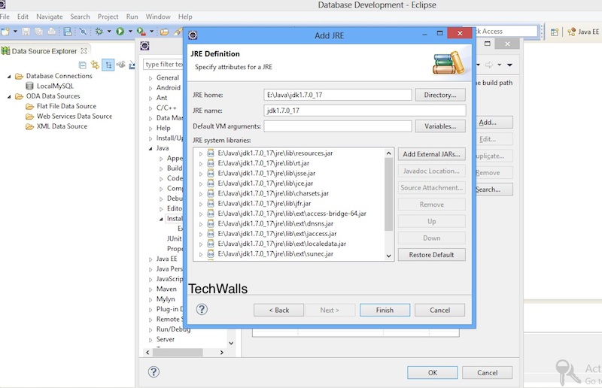The width and height of the screenshot is (602, 388).
Task: Open the Navigate menu
Action: 50,17
